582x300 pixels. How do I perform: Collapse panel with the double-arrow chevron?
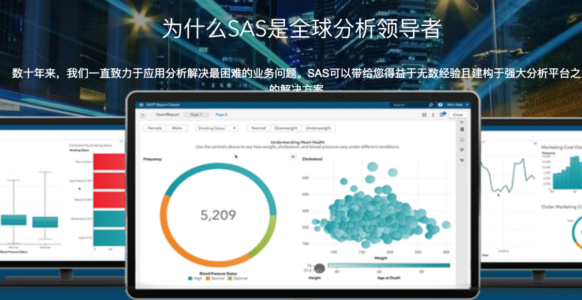tap(292, 156)
